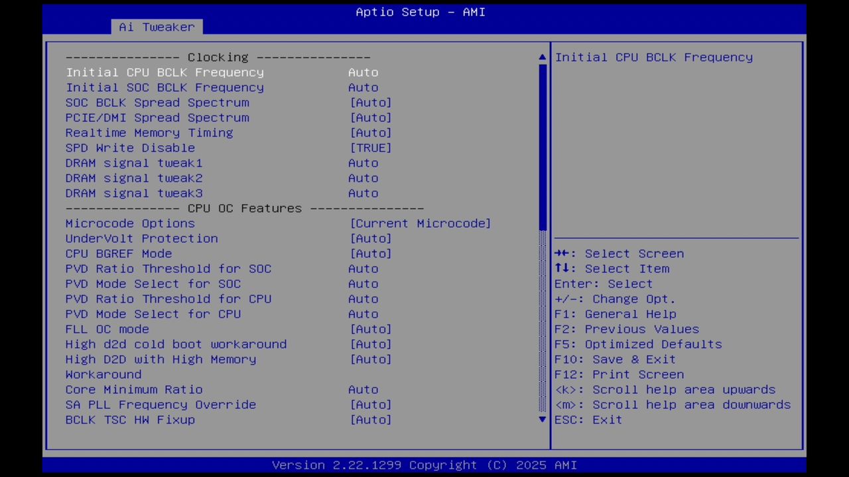Viewport: 849px width, 477px height.
Task: Select PVD Ratio Threshold for SOC
Action: tap(168, 268)
